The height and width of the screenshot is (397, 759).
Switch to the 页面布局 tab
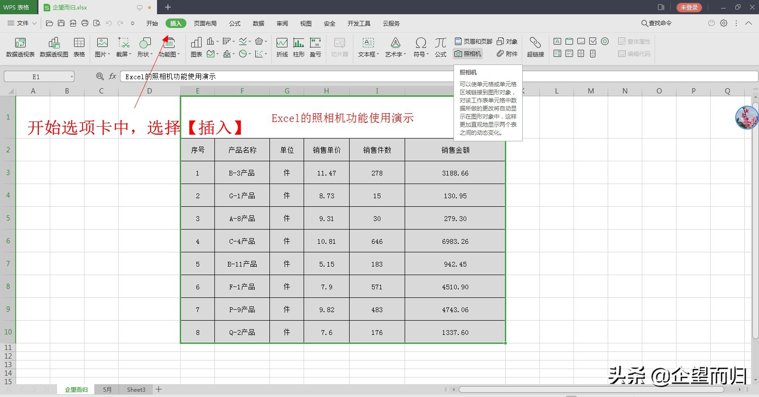[205, 23]
